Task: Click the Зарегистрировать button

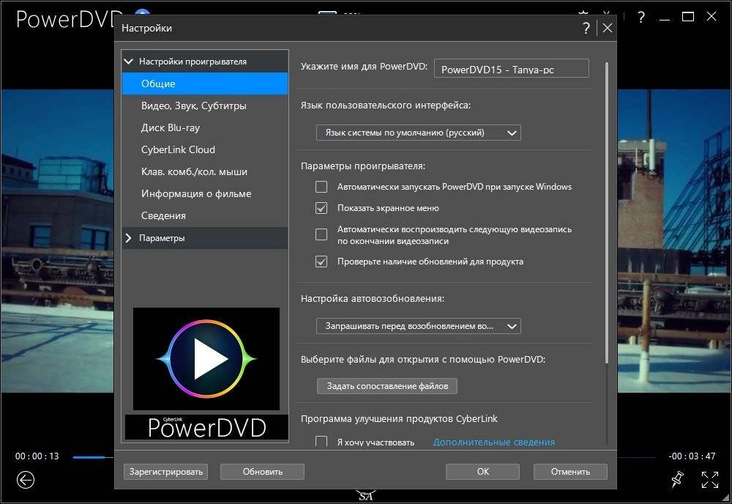Action: (165, 472)
